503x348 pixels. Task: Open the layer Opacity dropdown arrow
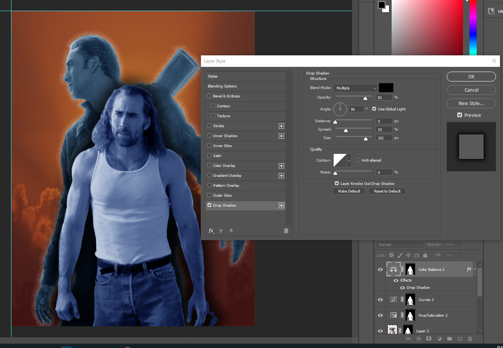pos(459,245)
